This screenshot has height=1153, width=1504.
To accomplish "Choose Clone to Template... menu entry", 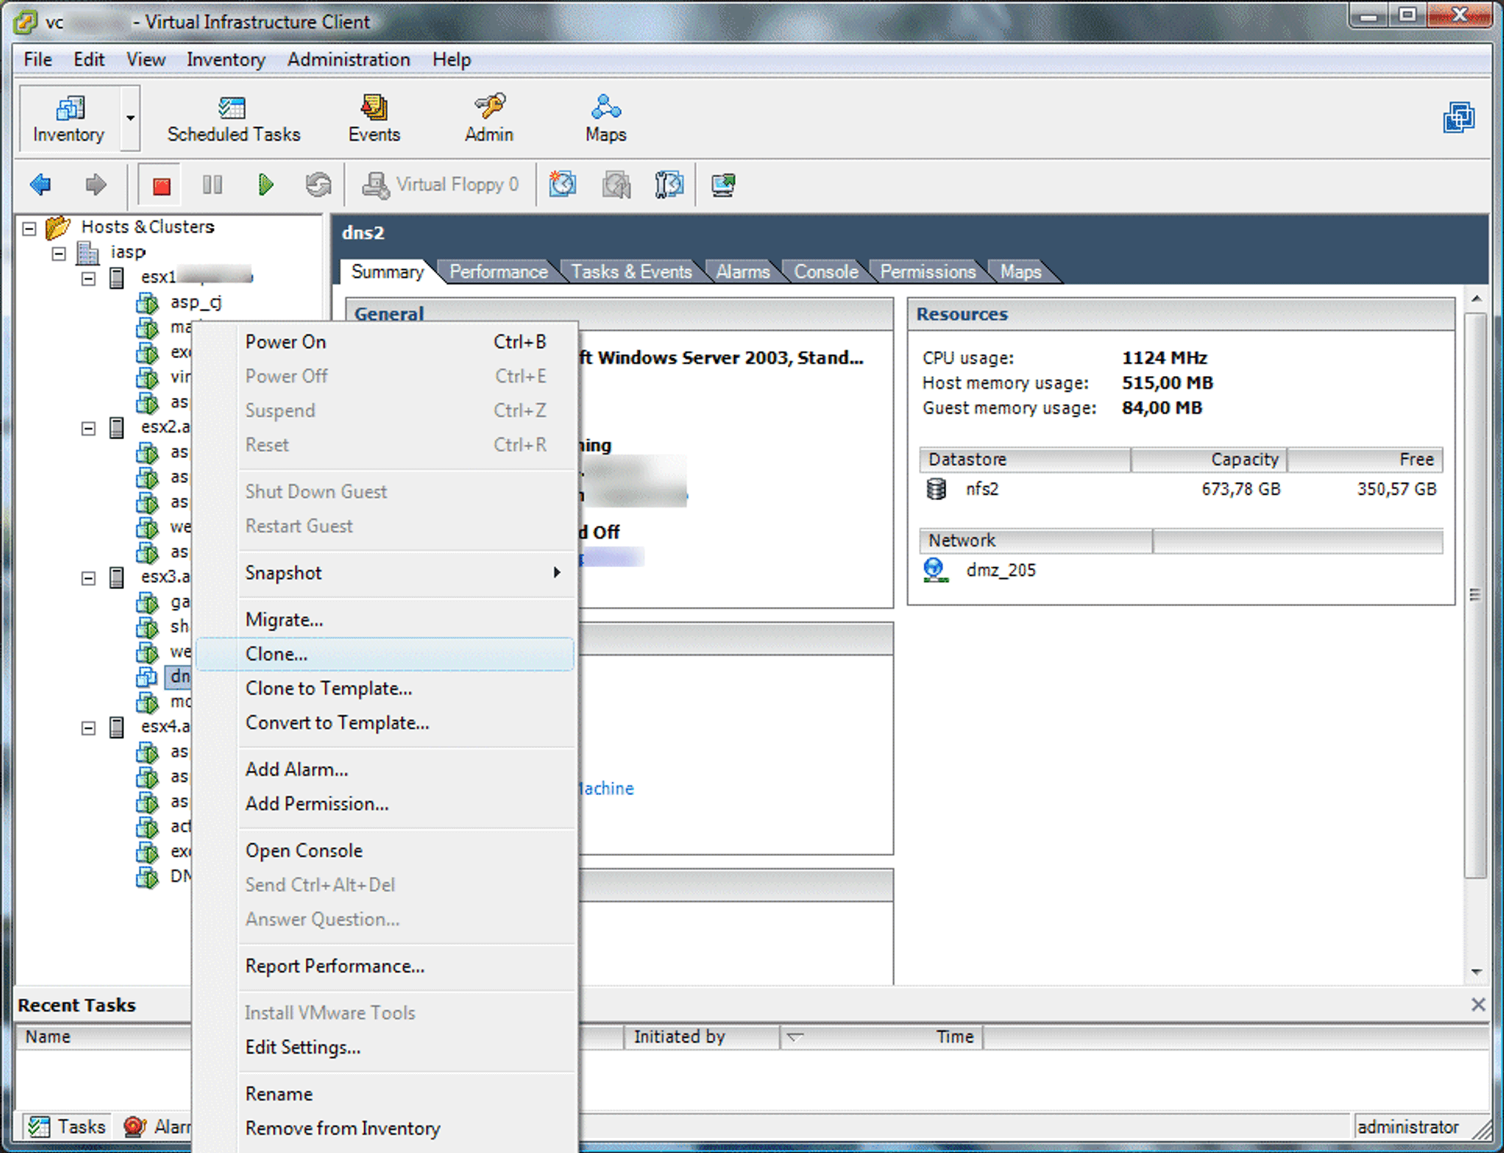I will pos(385,689).
